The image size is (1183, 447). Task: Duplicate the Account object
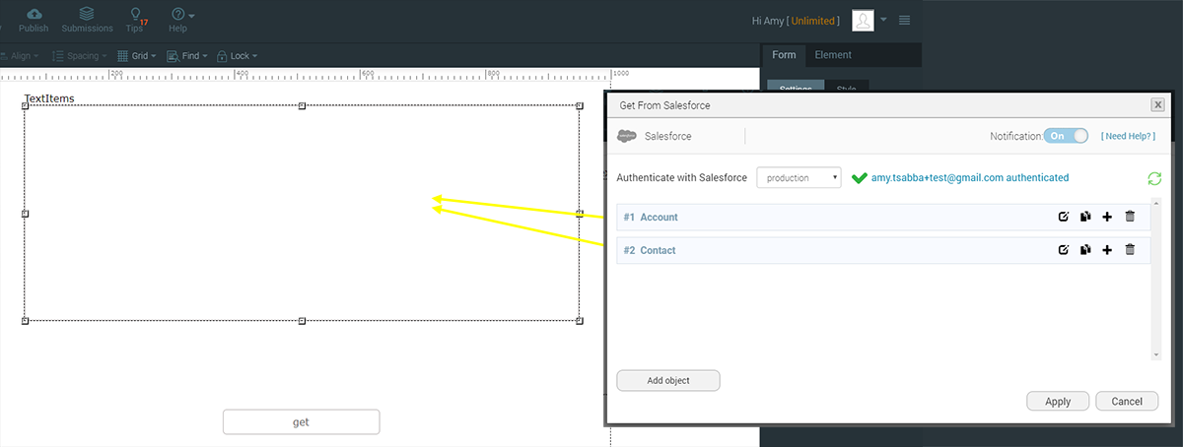coord(1085,218)
